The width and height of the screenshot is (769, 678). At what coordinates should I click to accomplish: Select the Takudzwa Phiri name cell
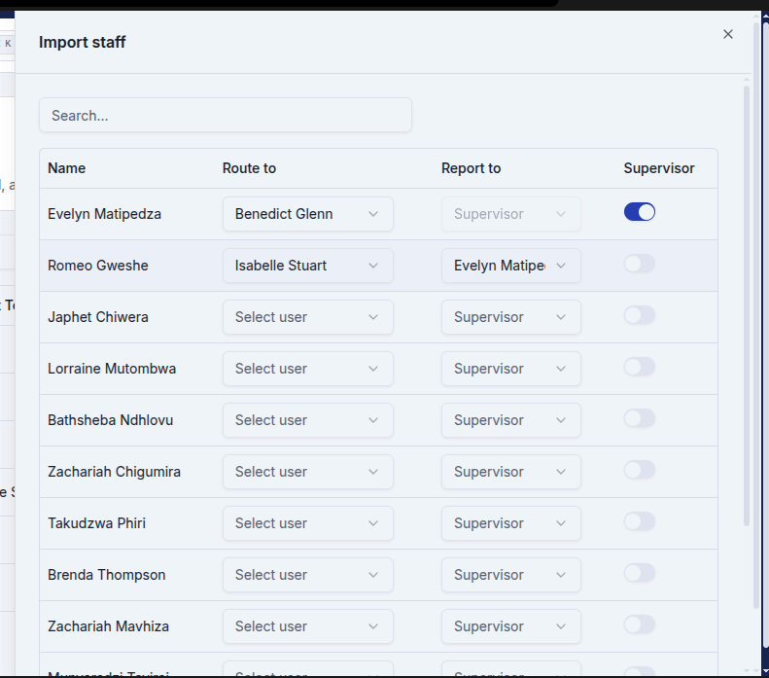tap(96, 523)
